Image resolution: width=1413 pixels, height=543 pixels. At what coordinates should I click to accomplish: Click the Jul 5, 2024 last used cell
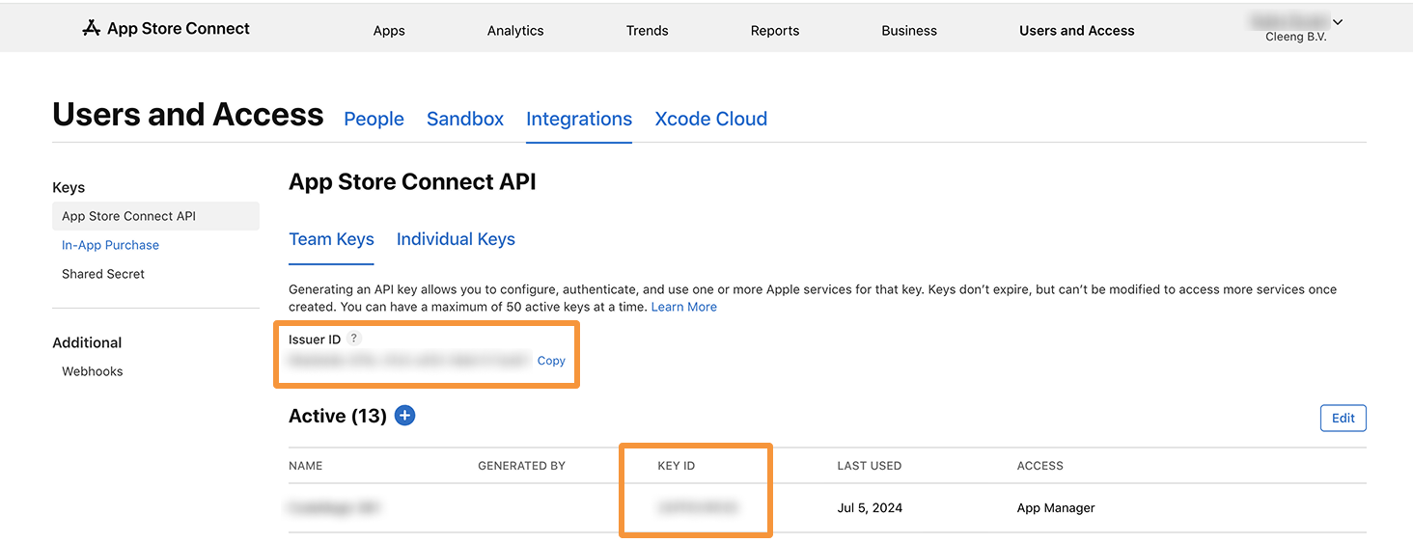pos(870,507)
